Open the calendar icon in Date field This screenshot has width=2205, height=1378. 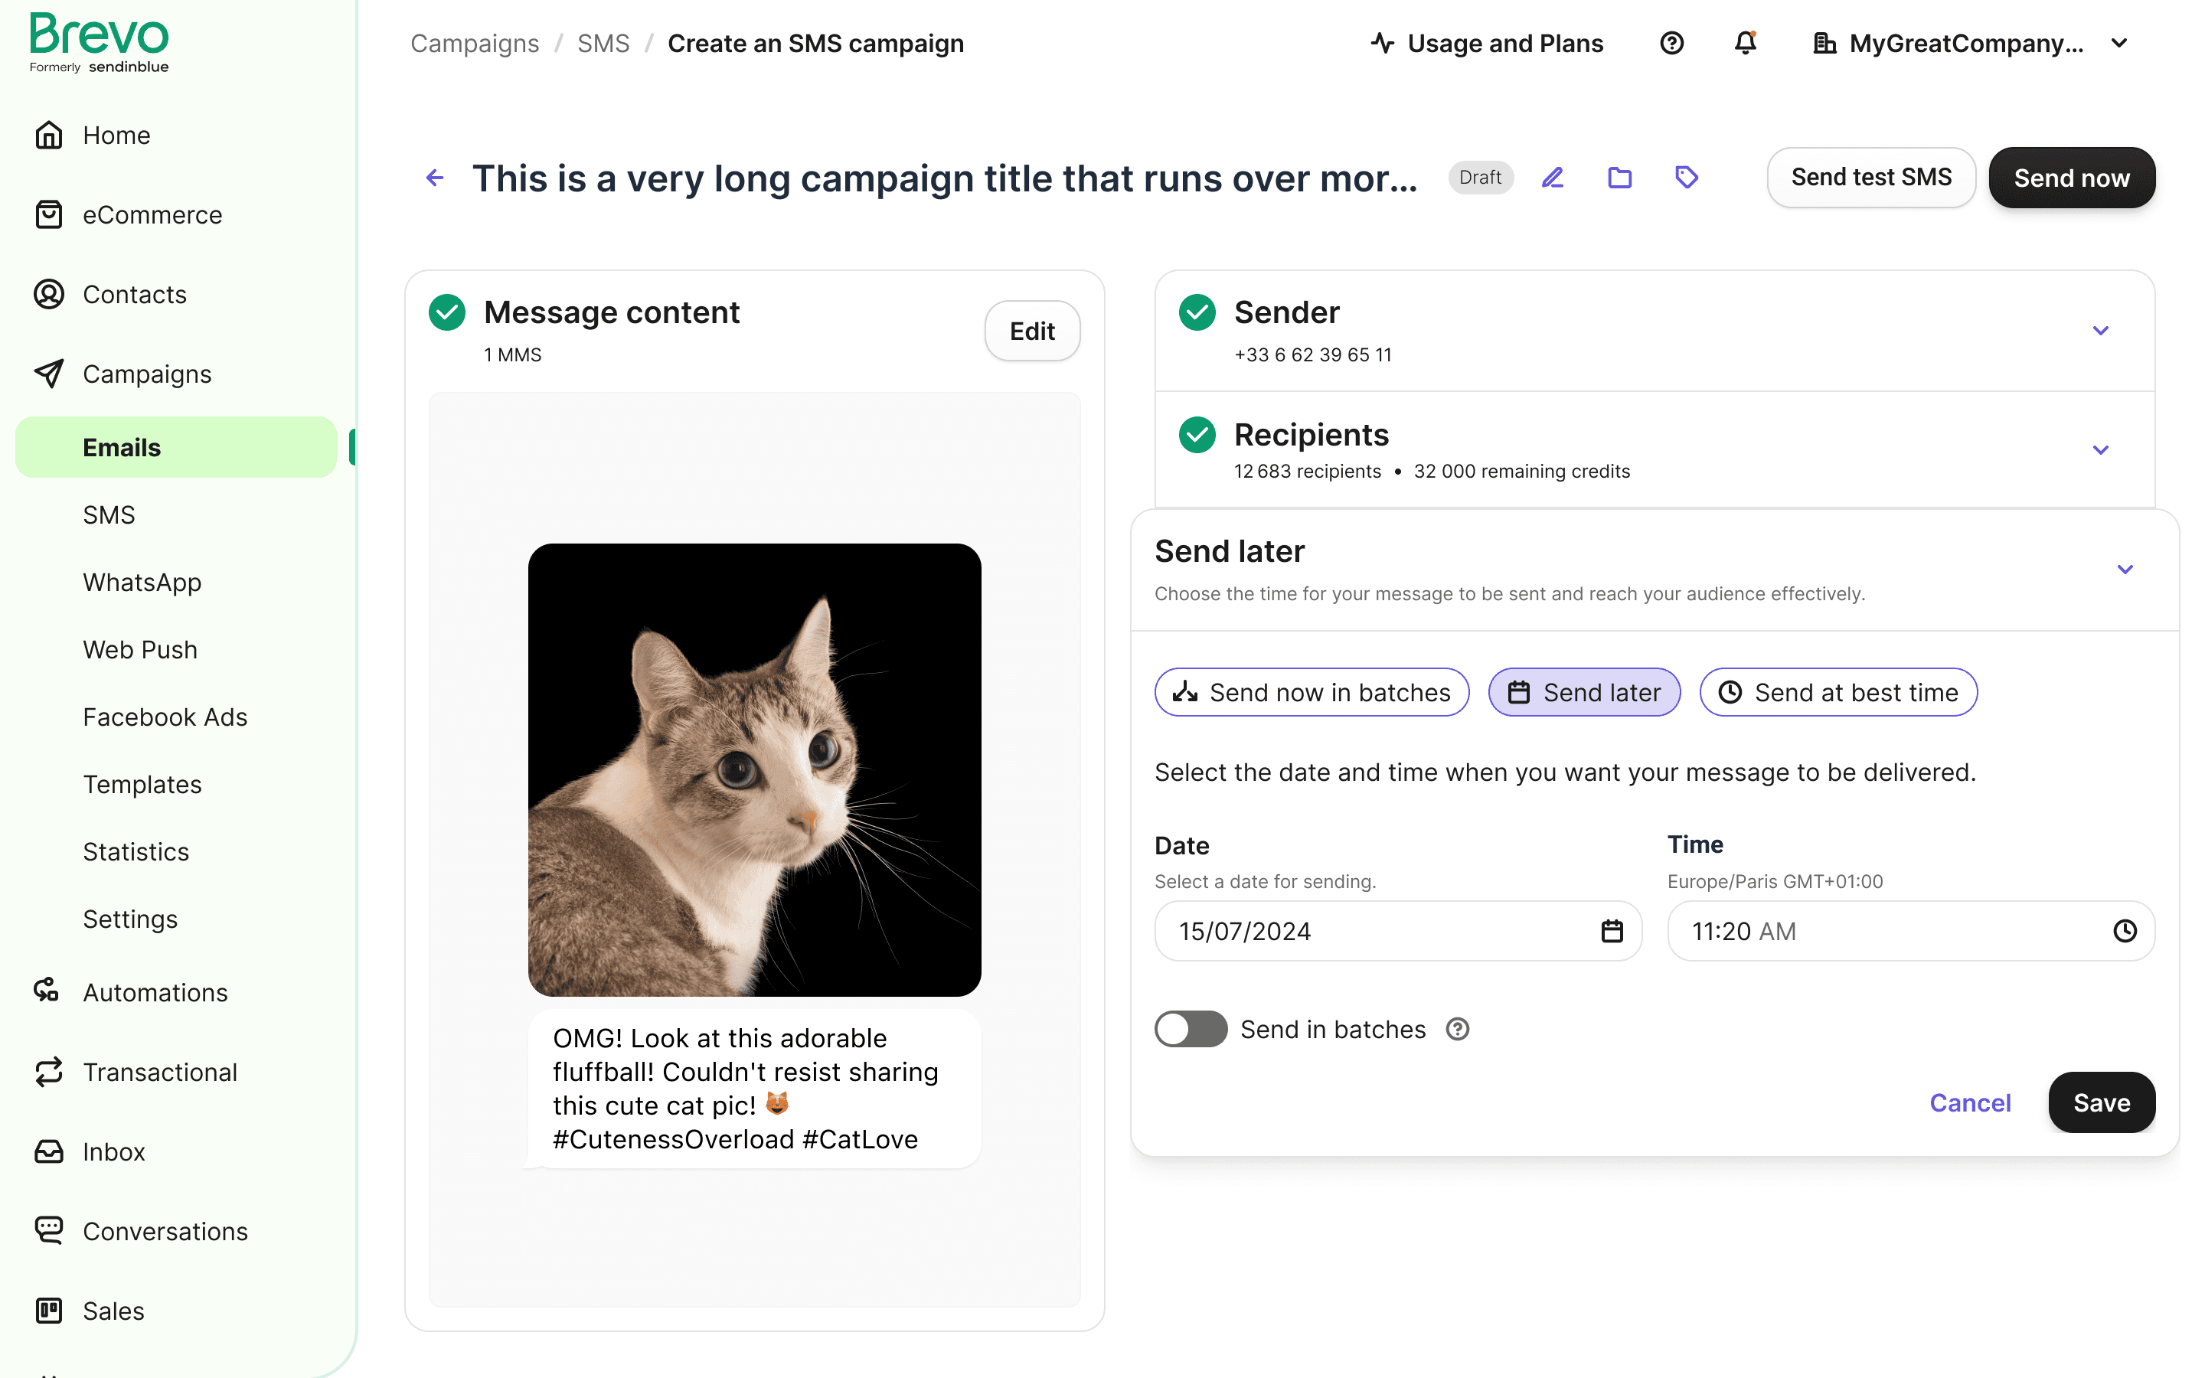(1612, 930)
